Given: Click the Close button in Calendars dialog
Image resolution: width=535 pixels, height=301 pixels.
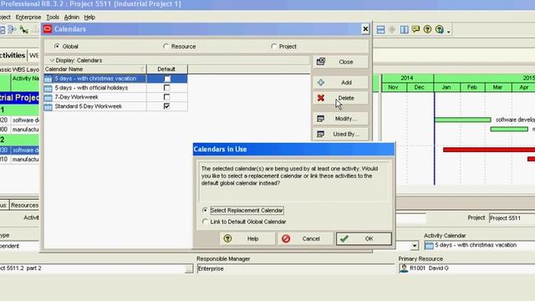Looking at the screenshot, I should [x=340, y=62].
